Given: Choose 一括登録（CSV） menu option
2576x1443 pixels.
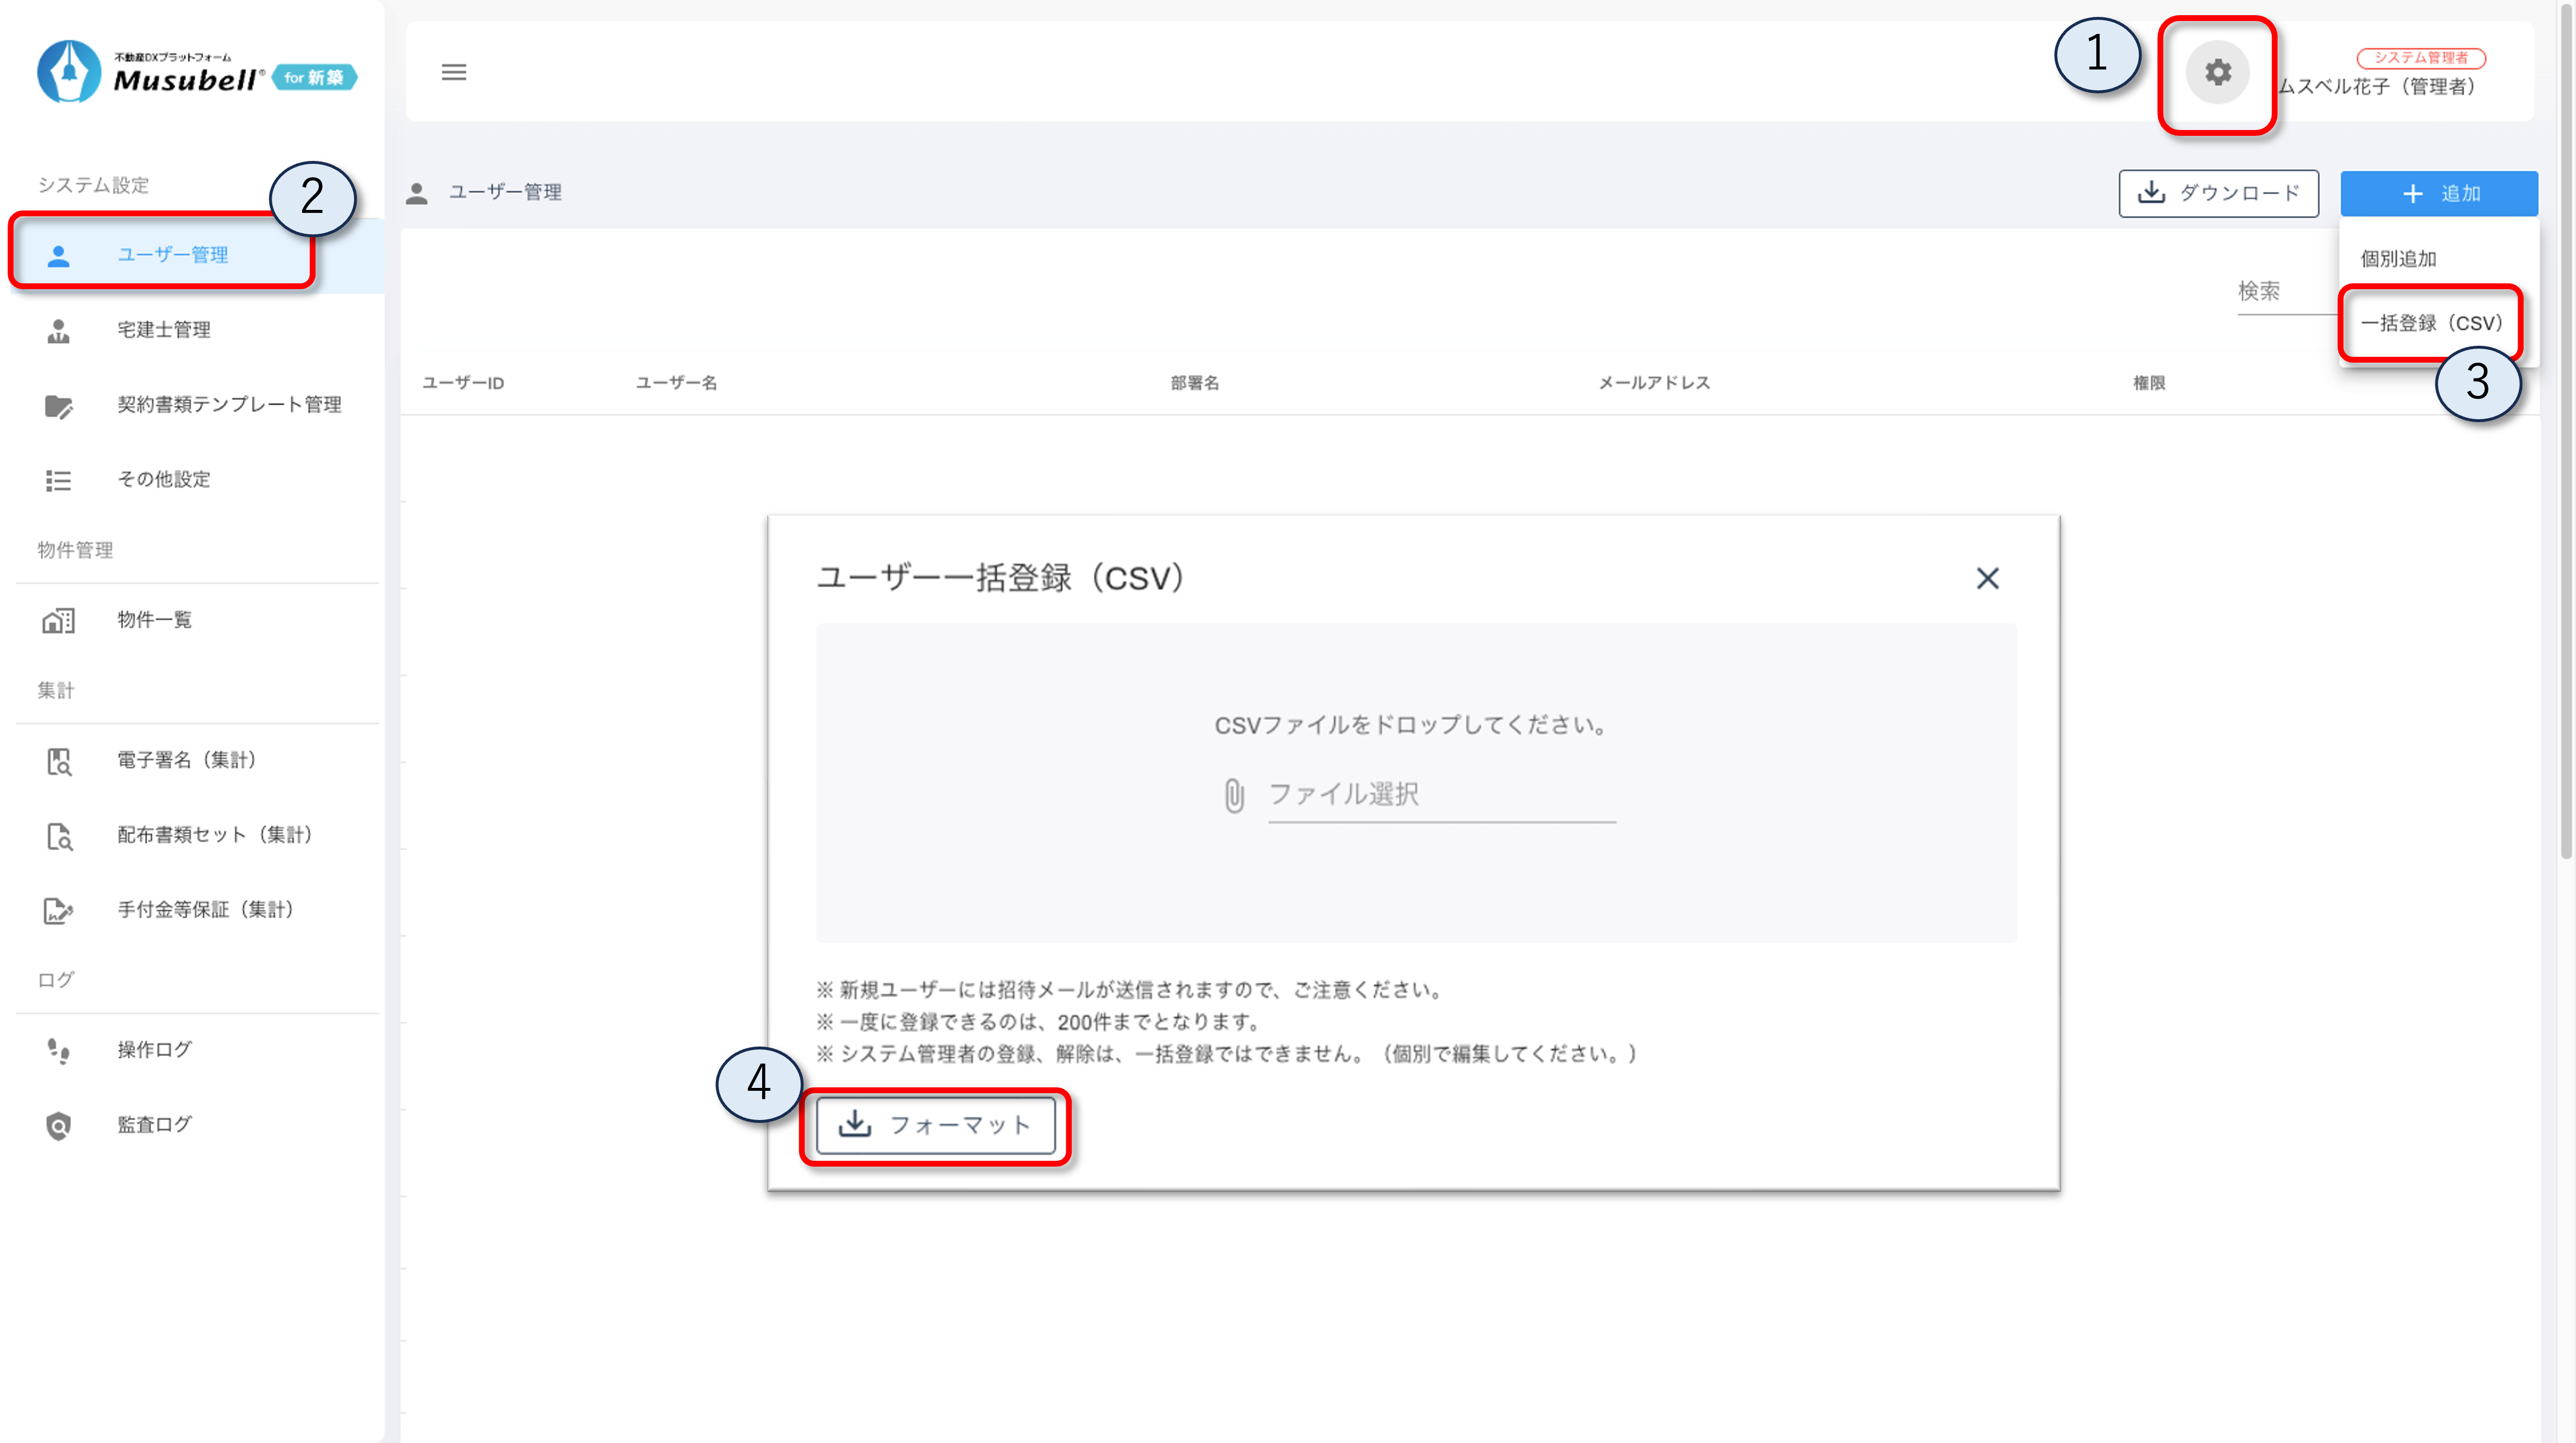Looking at the screenshot, I should click(2430, 323).
